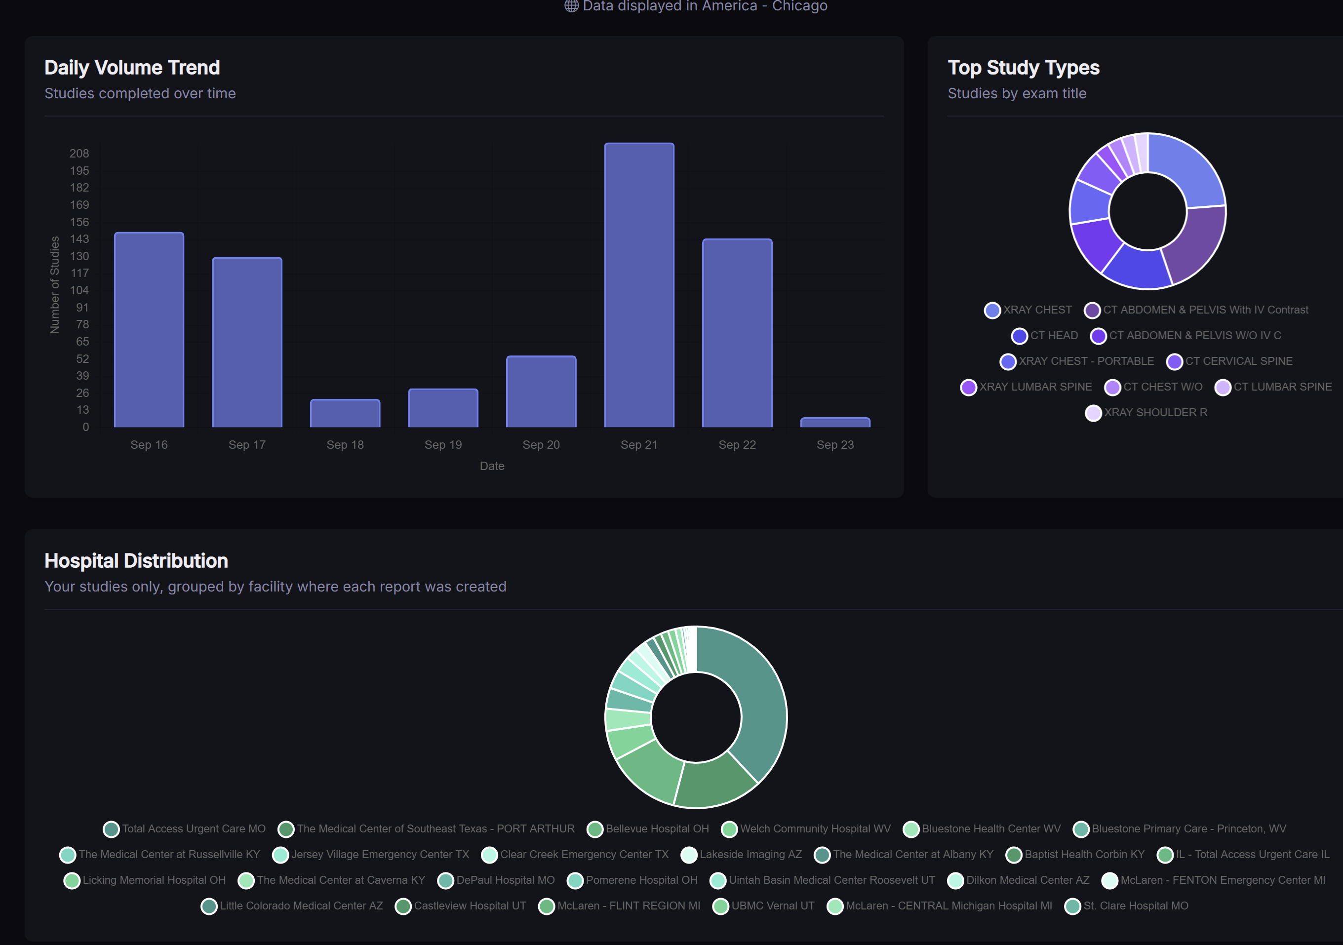Screen dimensions: 1343x945
Task: Toggle DePaul Hospital MO legend item
Action: pos(496,881)
